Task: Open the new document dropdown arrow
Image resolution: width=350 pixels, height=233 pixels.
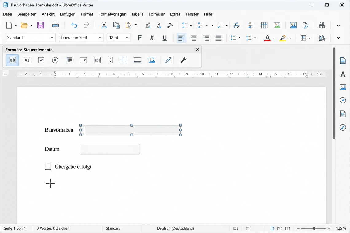Action: click(x=16, y=26)
